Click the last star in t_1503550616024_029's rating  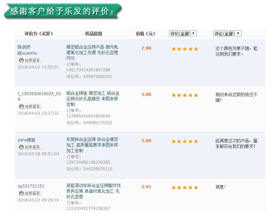[x=196, y=95]
